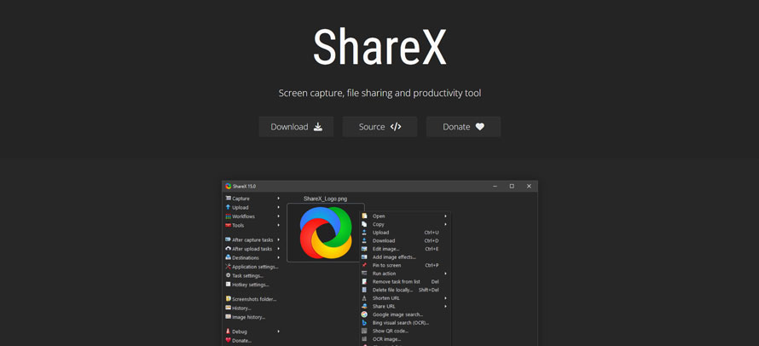Click the History icon

tap(228, 308)
